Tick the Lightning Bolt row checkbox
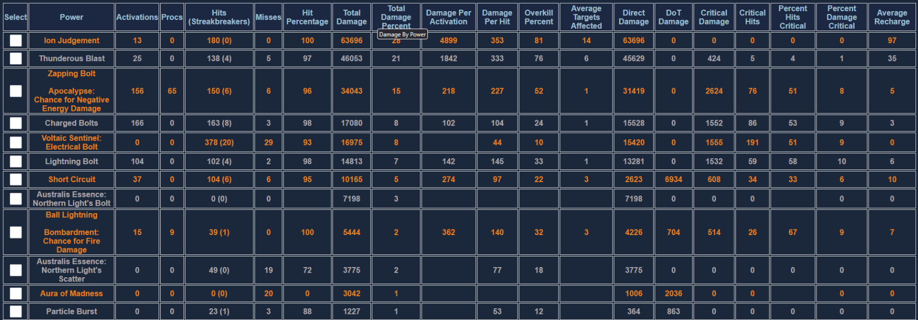This screenshot has height=320, width=918. (x=16, y=161)
